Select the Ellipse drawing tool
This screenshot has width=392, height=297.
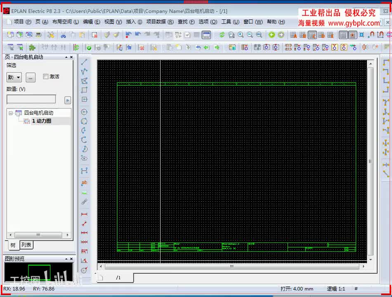(x=84, y=158)
